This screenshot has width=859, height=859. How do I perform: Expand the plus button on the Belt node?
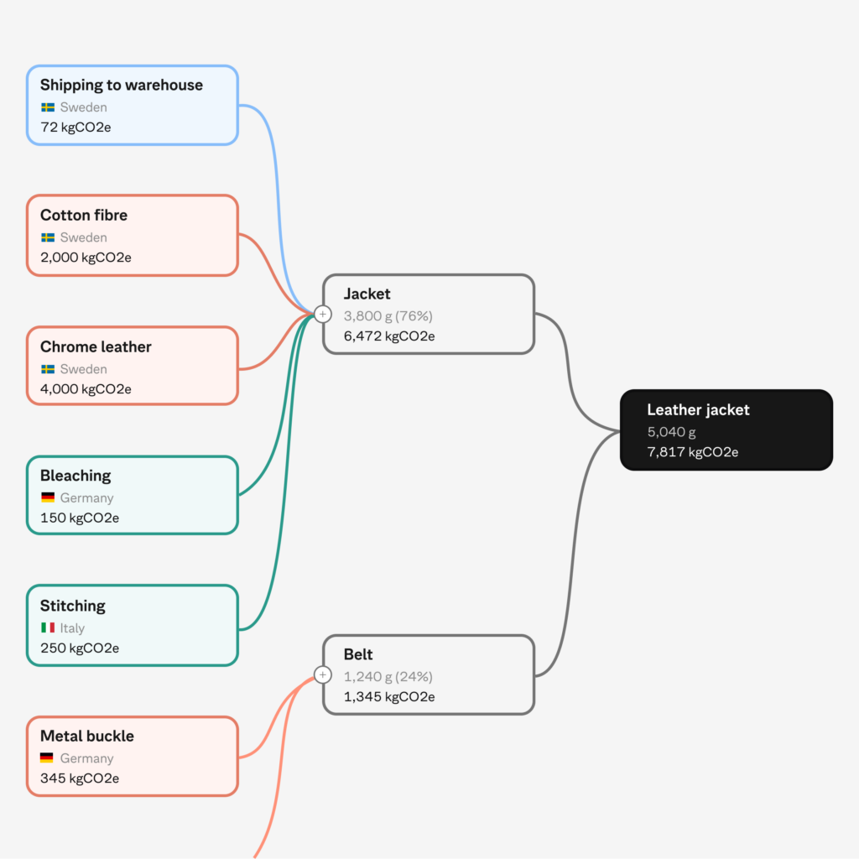[x=323, y=674]
